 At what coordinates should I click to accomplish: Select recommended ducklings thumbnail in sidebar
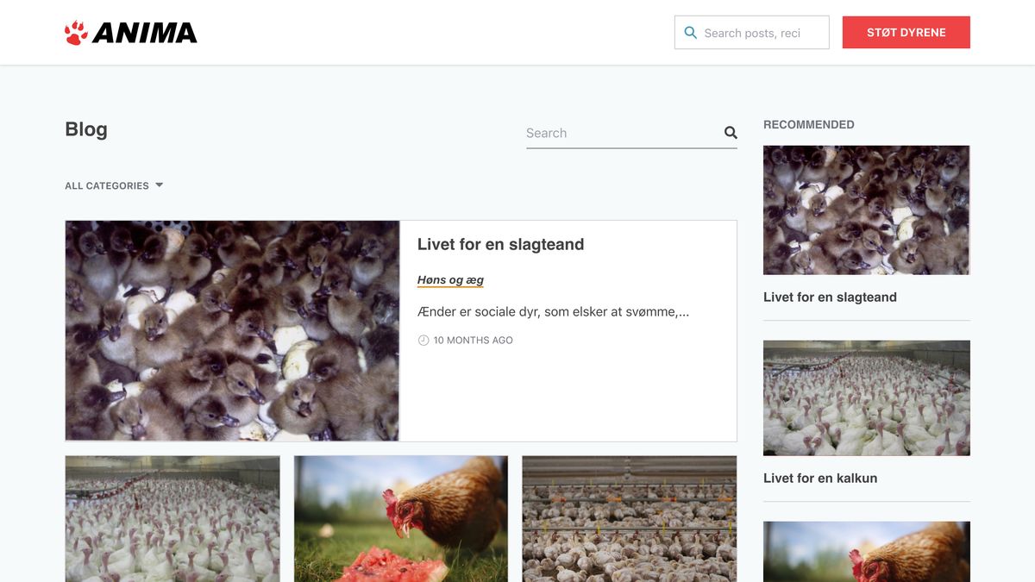point(866,210)
